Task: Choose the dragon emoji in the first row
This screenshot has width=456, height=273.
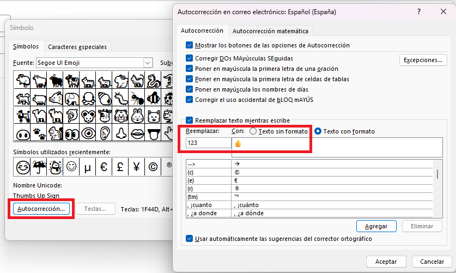Action: click(153, 80)
